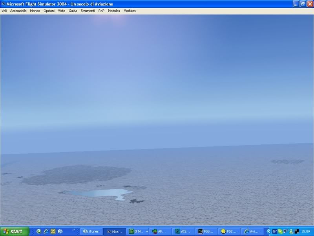Viewport: 314px width, 236px height.
Task: Click the green tray icon
Action: pos(280,231)
